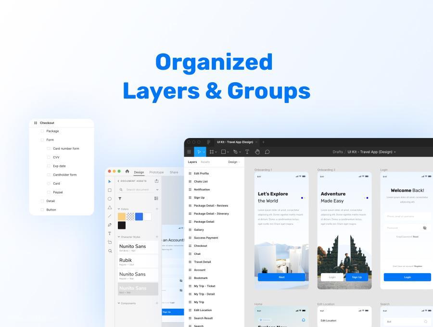Collapse the Character Styles section

[119, 237]
